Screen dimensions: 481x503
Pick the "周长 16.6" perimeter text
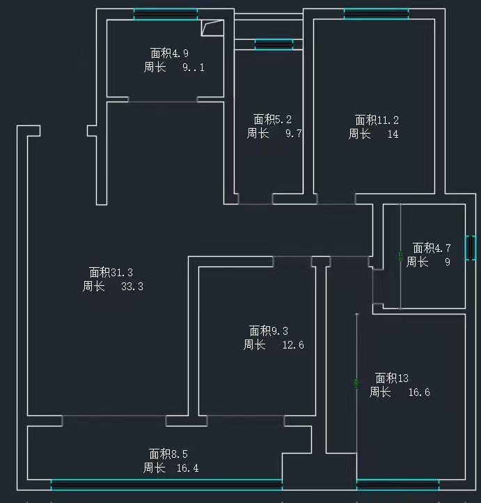coord(400,392)
